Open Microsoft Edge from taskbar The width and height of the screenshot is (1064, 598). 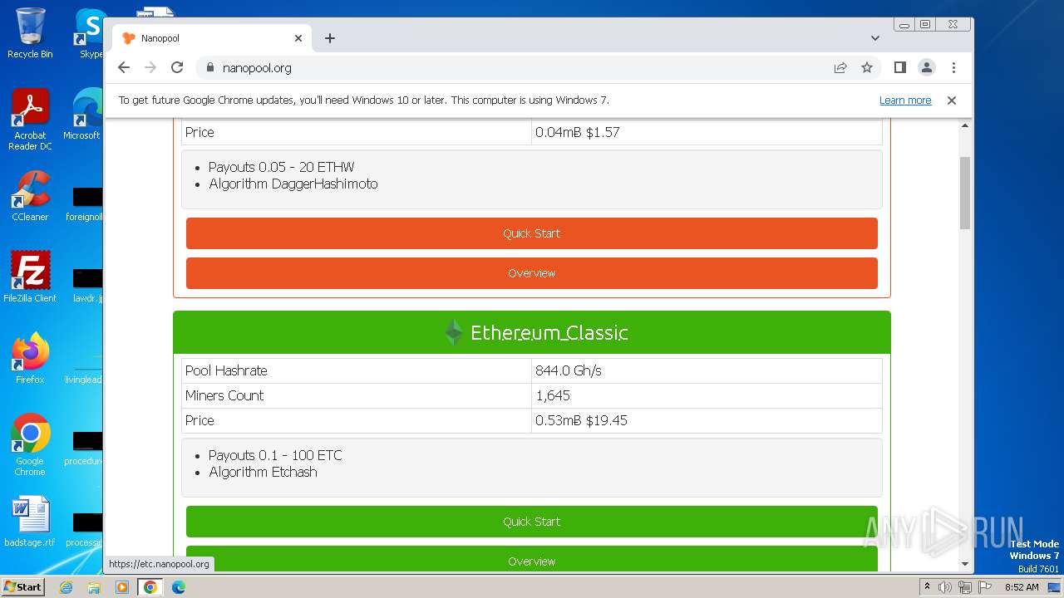[179, 587]
